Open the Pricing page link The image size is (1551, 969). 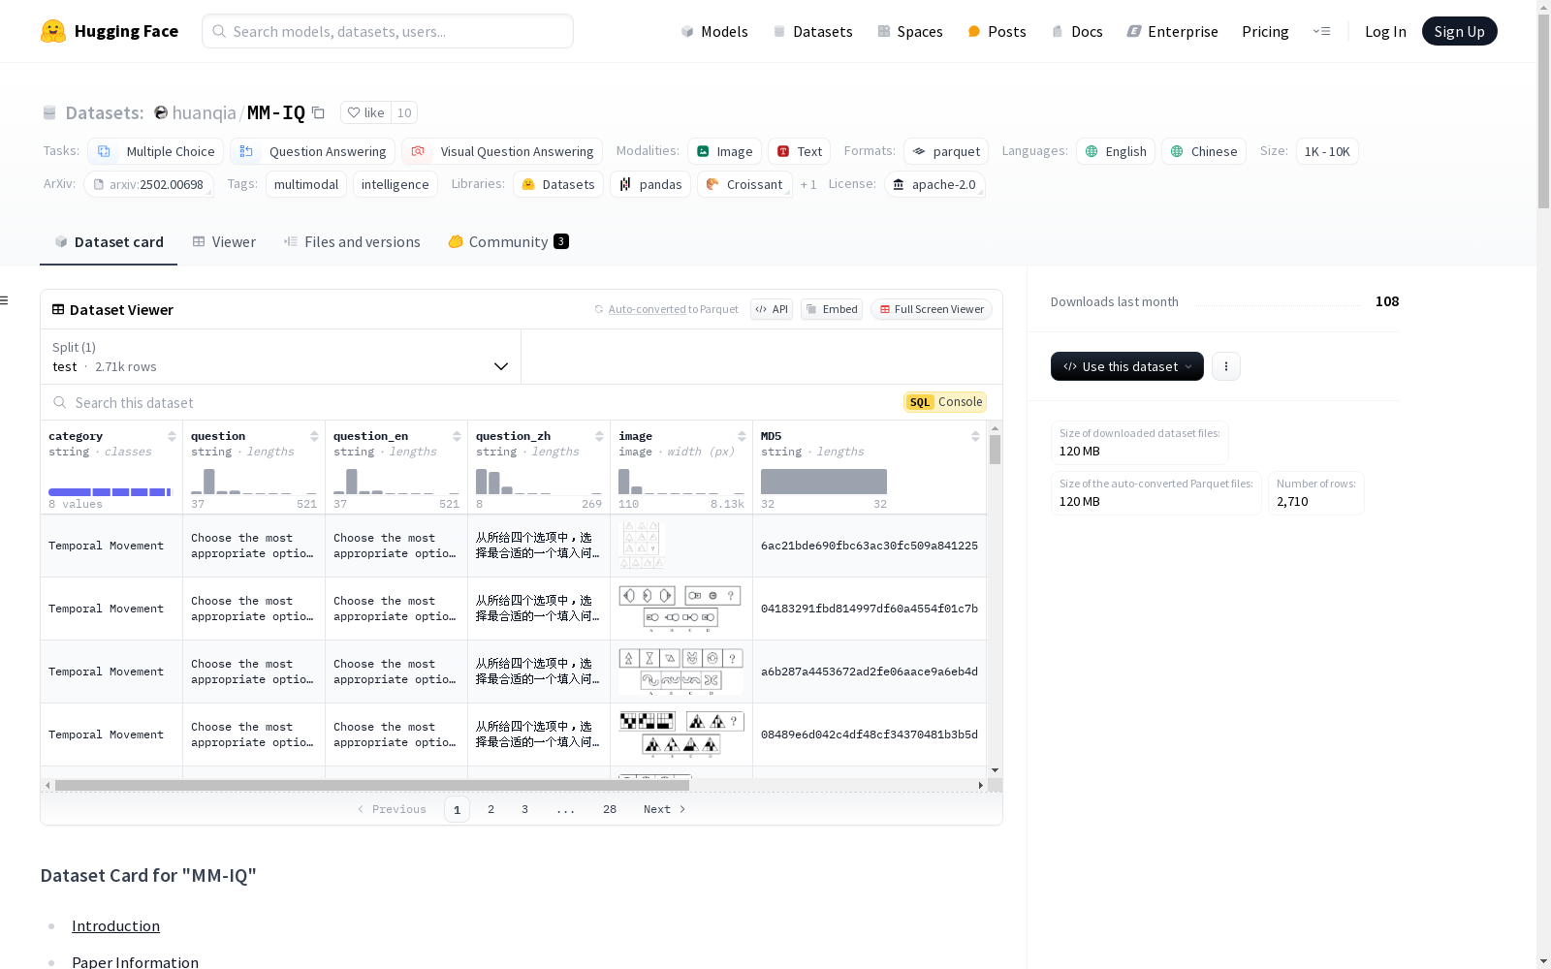click(x=1265, y=31)
